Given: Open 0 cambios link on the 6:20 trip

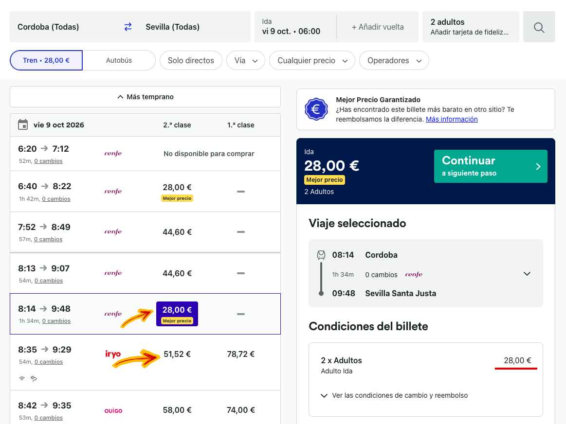Looking at the screenshot, I should (48, 161).
